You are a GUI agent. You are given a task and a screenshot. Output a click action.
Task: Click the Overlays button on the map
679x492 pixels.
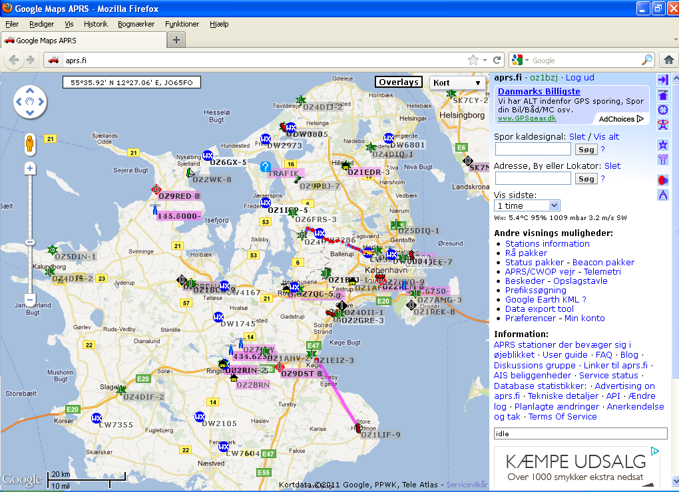point(398,82)
